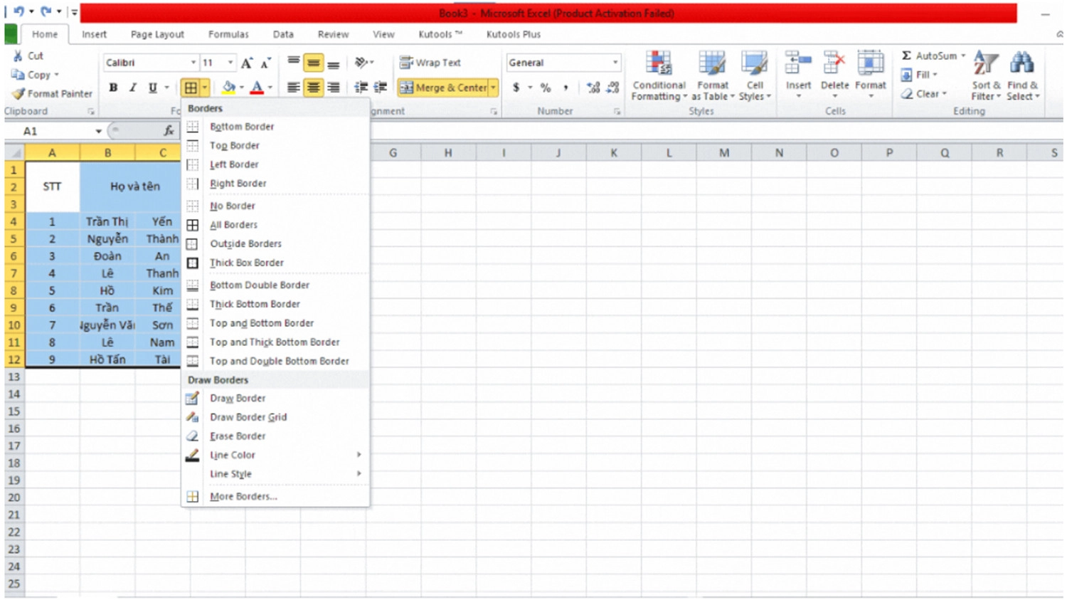This screenshot has width=1067, height=600.
Task: Open Conditional Formatting menu
Action: point(659,75)
